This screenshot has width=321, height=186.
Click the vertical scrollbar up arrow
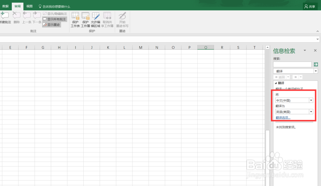(267, 47)
